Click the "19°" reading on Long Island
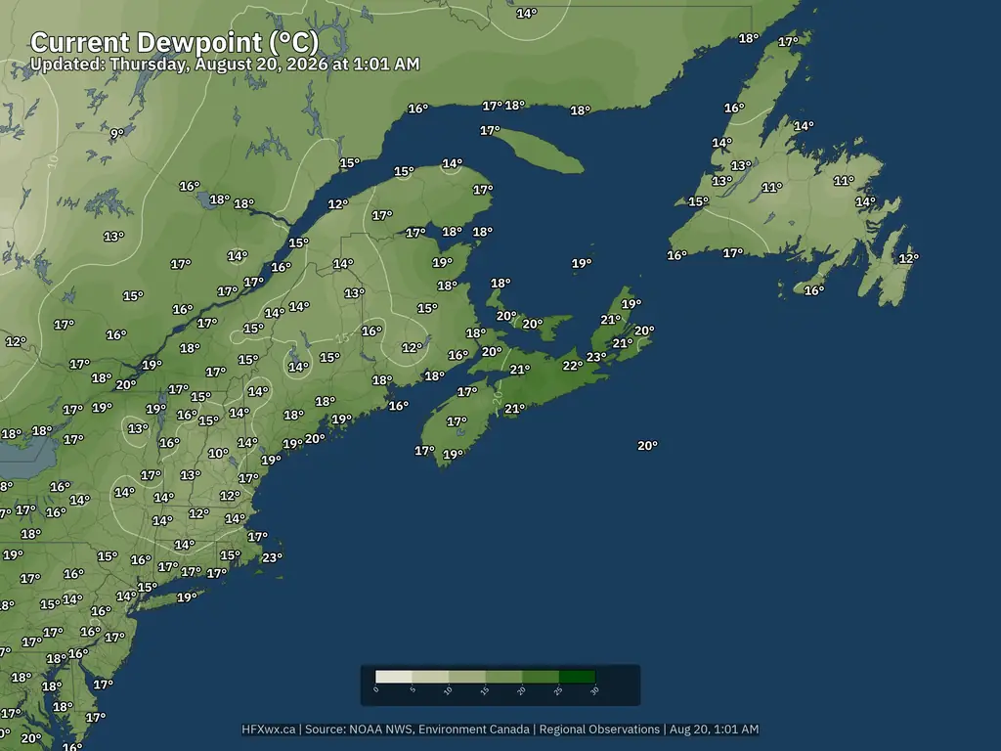This screenshot has height=751, width=1001. (187, 597)
